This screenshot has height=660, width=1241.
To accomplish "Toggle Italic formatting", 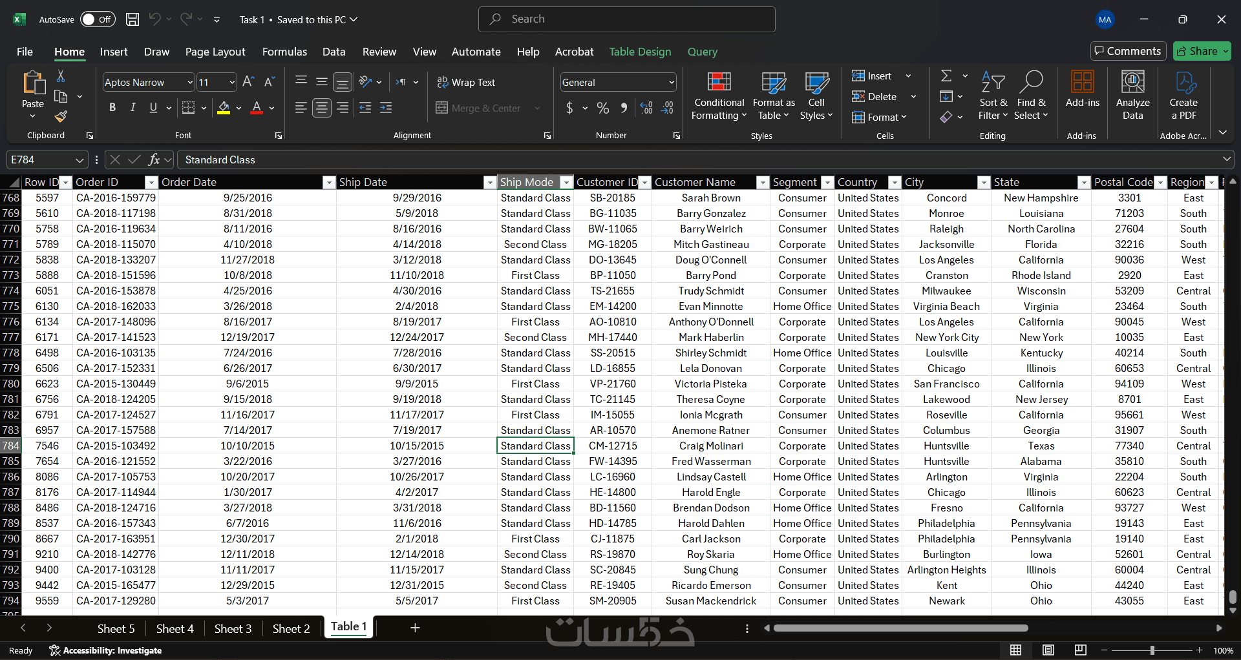I will coord(133,108).
